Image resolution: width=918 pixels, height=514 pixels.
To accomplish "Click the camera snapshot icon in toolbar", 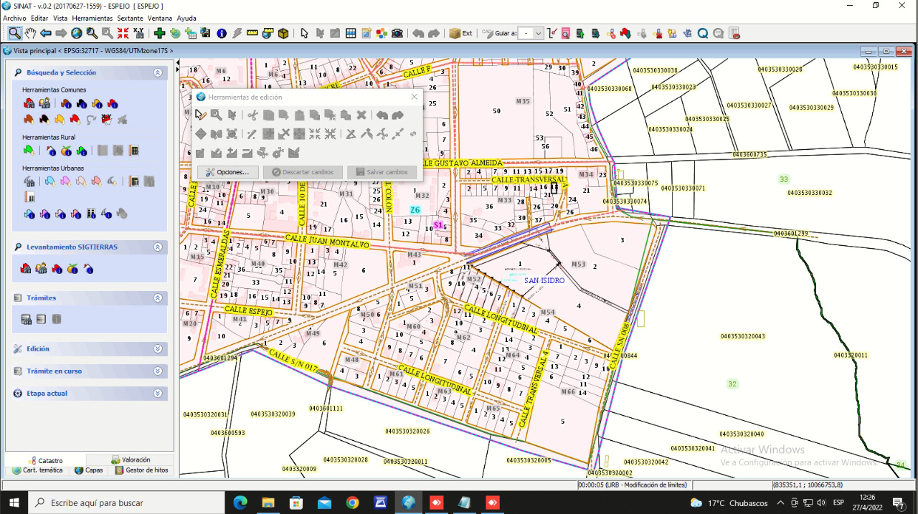I will tap(397, 33).
